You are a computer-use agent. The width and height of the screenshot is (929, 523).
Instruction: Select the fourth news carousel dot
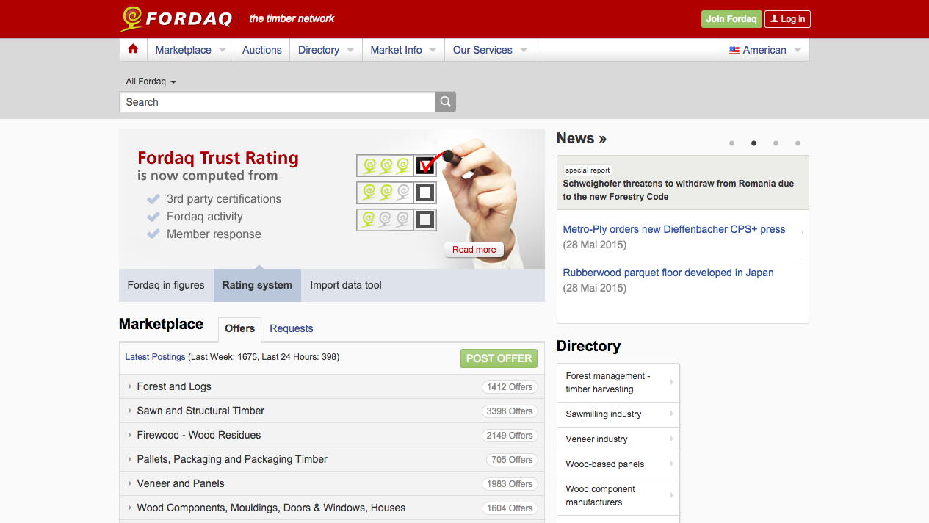tap(798, 143)
